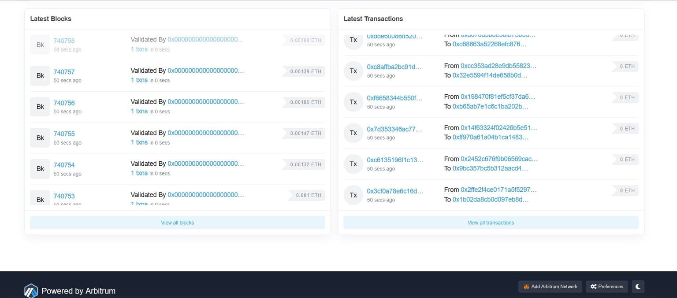
Task: Open sender address 0x198470f81ef5cf37da6
Action: pos(497,97)
